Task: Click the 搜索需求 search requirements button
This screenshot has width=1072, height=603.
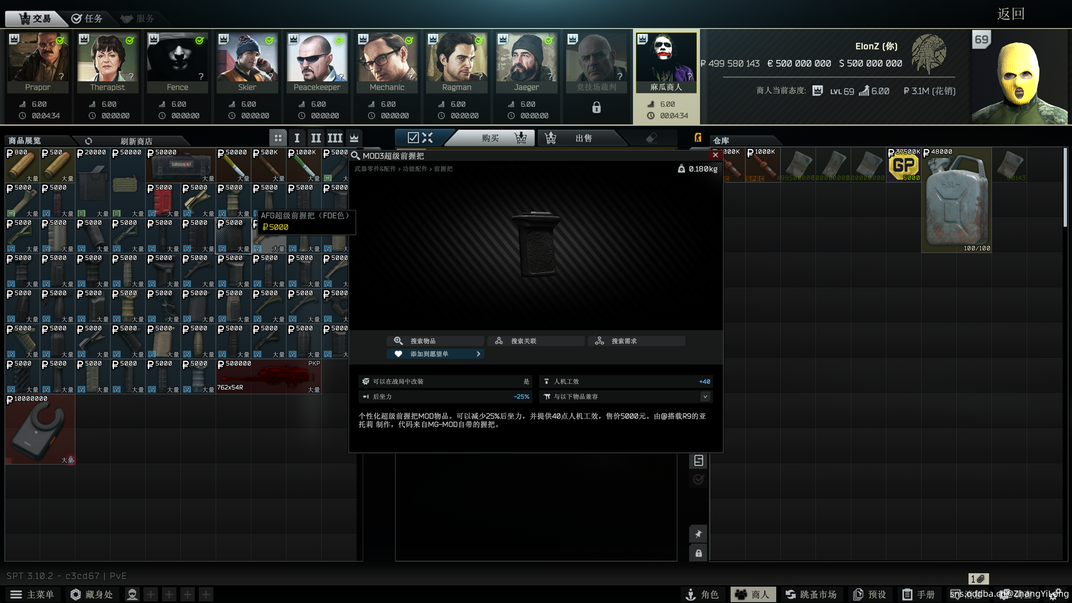Action: (x=637, y=341)
